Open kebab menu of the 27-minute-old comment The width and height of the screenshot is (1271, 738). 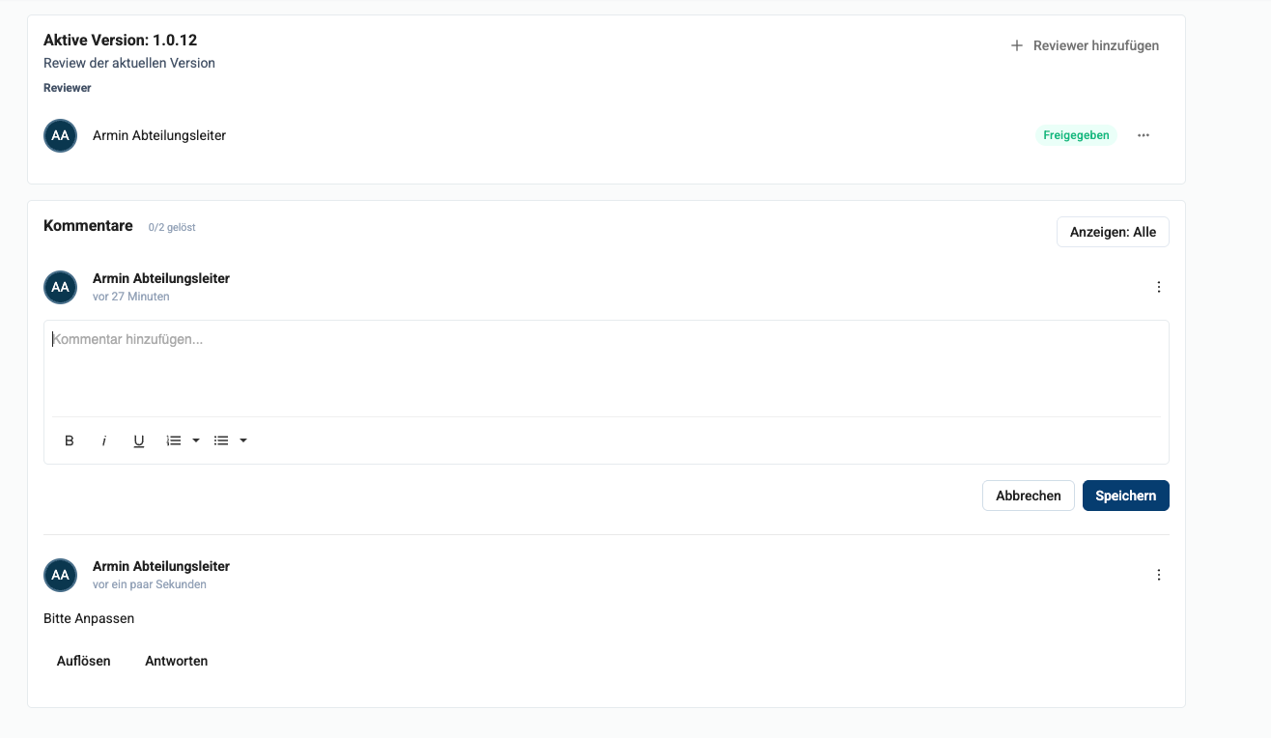(1159, 287)
